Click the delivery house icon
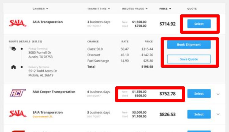 (x=13, y=67)
